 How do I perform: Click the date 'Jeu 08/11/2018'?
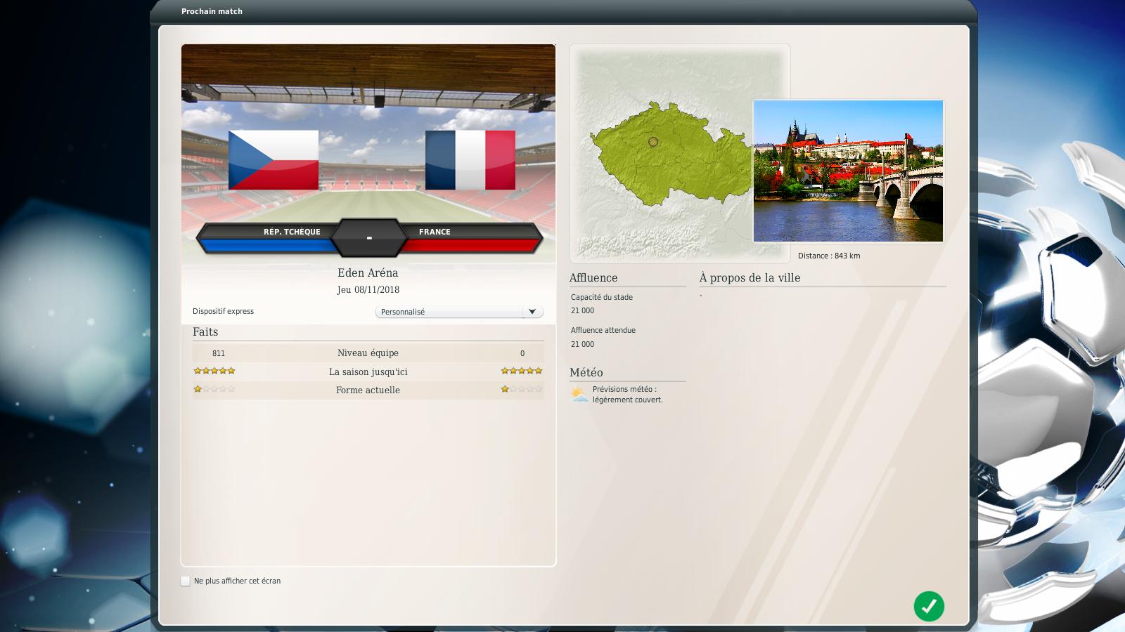pos(368,289)
